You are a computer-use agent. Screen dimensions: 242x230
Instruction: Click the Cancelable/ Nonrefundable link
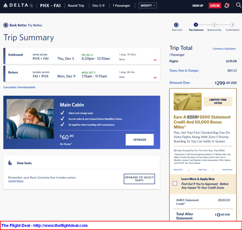pos(19,87)
